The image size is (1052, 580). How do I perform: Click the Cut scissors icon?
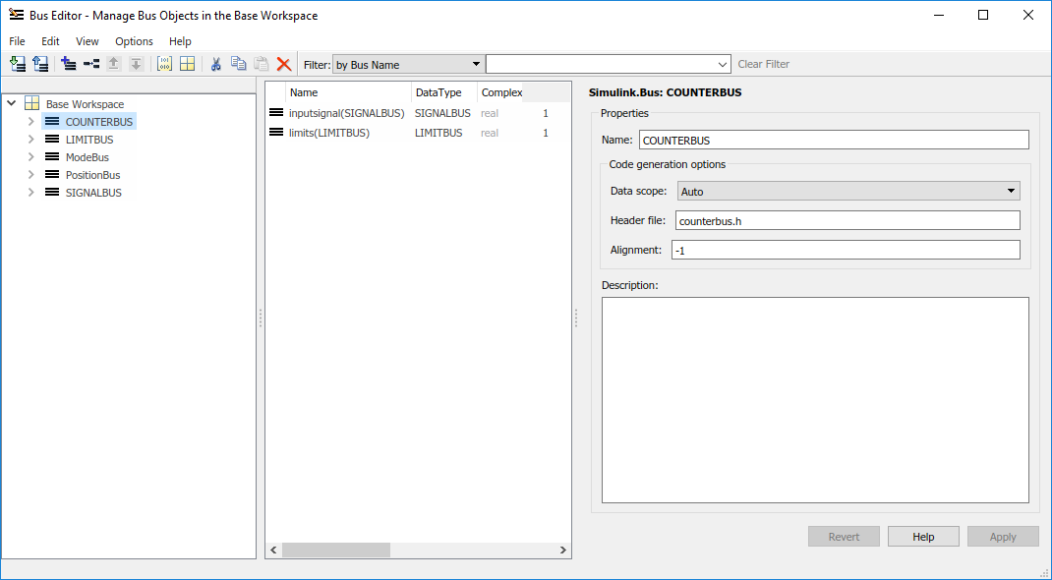(215, 64)
